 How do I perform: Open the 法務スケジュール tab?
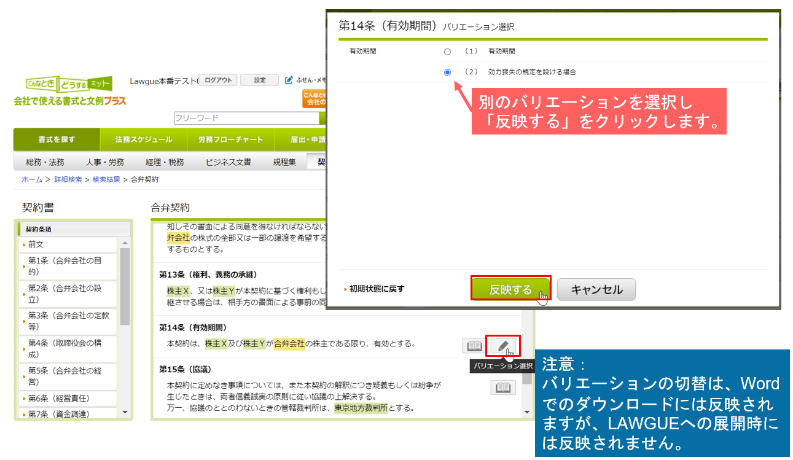point(143,139)
